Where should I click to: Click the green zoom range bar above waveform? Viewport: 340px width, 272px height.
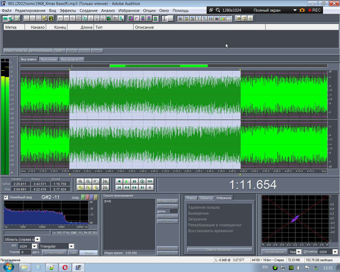click(159, 66)
